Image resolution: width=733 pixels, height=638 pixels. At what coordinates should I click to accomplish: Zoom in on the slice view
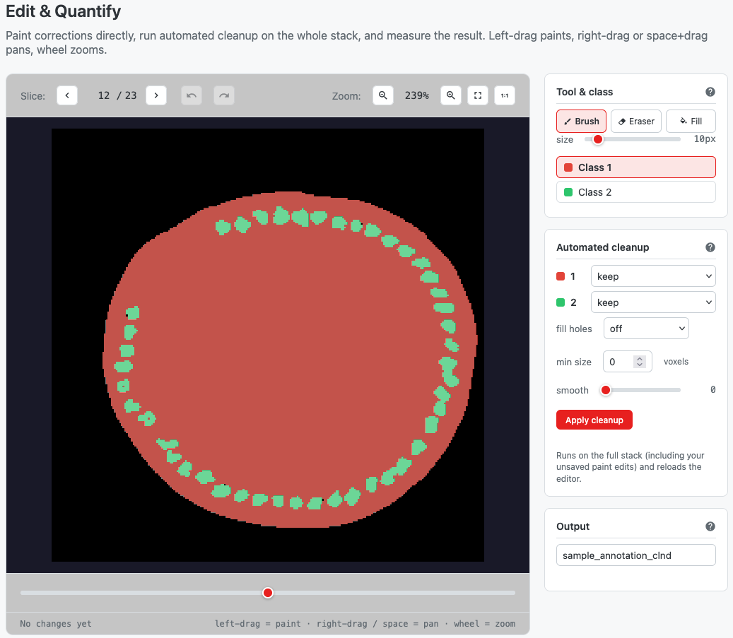coord(451,95)
